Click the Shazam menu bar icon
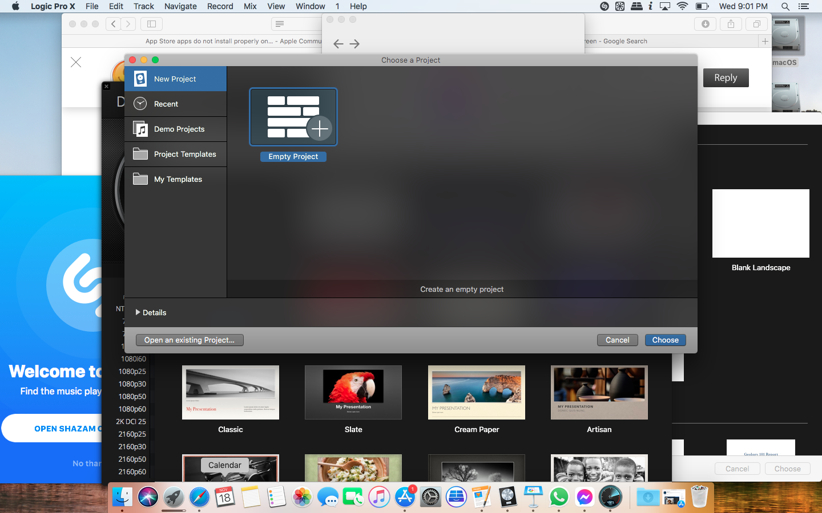 click(605, 6)
